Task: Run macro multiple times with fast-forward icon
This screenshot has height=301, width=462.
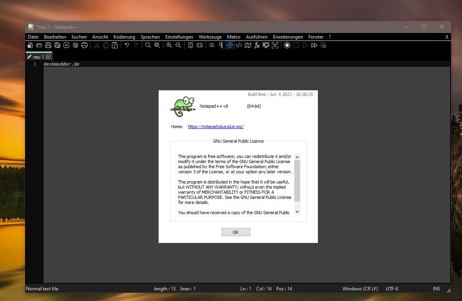Action: (314, 45)
